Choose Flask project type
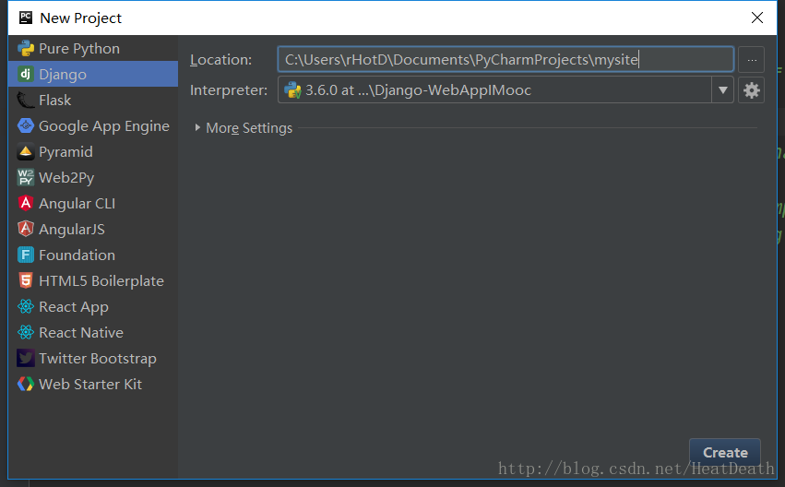 point(93,101)
